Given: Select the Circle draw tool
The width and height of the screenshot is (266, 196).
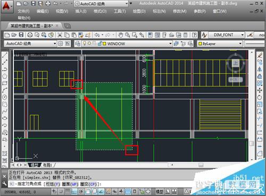Looking at the screenshot, I should (x=5, y=97).
